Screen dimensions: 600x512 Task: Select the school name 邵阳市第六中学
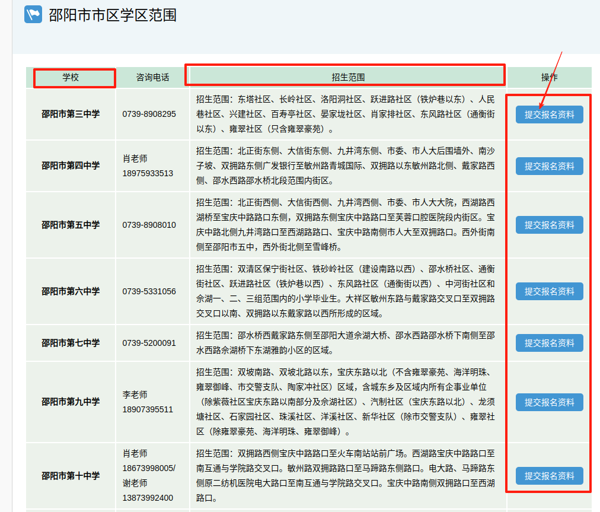coord(71,291)
